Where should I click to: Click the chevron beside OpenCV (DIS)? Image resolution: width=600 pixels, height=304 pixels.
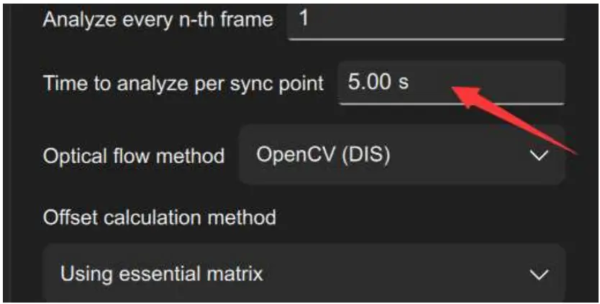point(538,156)
